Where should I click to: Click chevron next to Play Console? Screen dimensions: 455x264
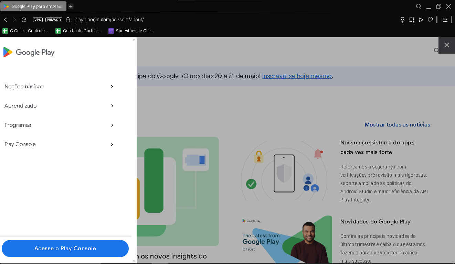coord(112,144)
